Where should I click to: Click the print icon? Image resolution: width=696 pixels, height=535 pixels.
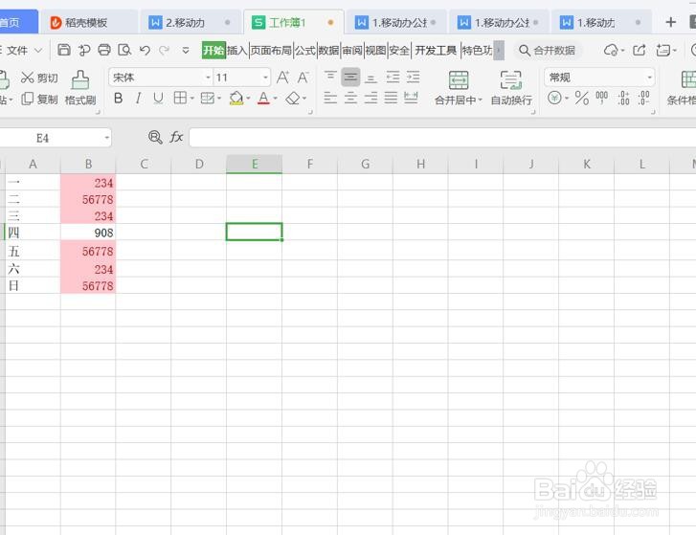pyautogui.click(x=104, y=50)
